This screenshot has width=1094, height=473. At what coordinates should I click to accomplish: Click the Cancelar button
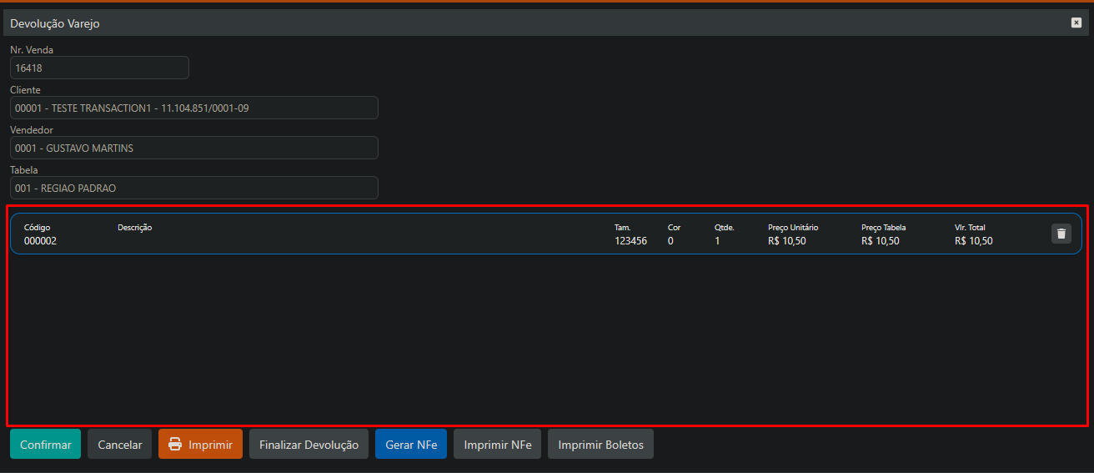[119, 444]
